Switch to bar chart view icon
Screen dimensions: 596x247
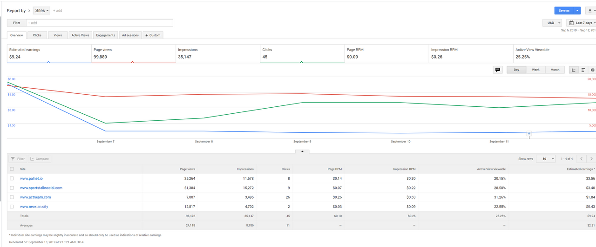pyautogui.click(x=583, y=70)
